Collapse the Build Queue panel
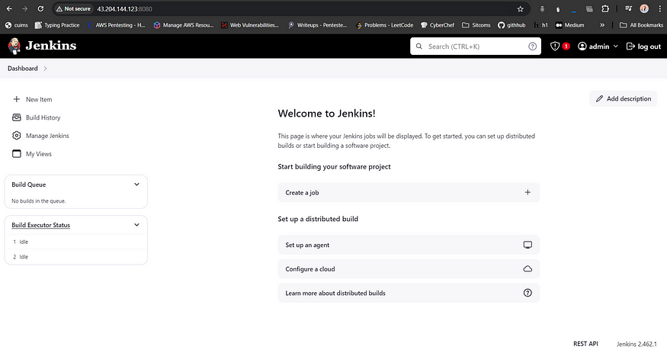667x356 pixels. (x=136, y=184)
